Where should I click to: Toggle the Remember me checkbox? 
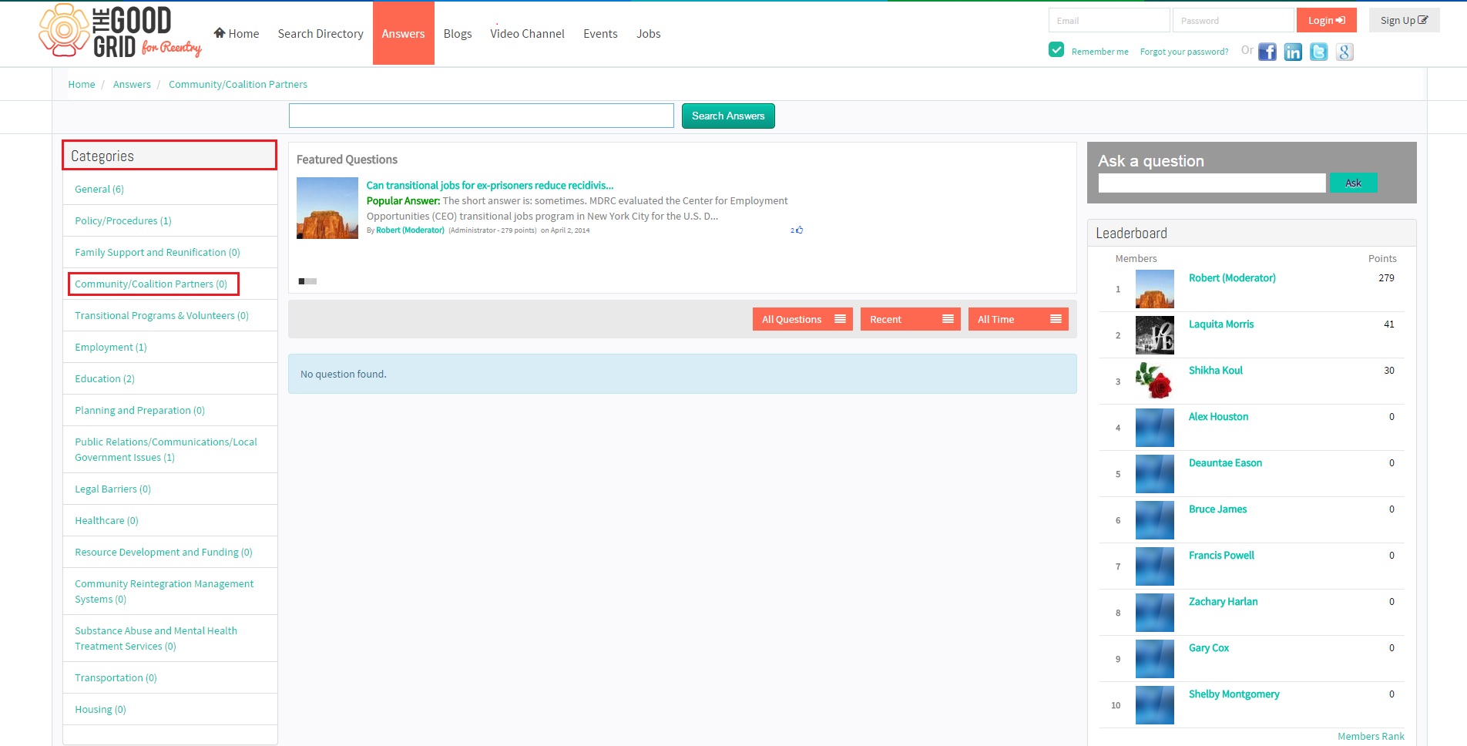coord(1056,50)
